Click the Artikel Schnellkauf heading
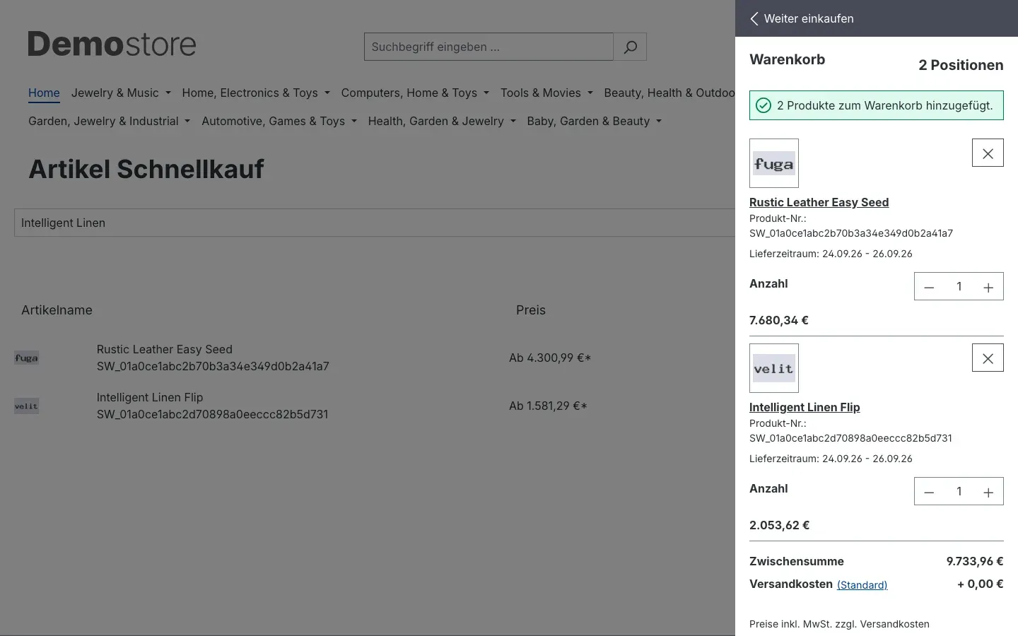Viewport: 1018px width, 636px height. tap(146, 169)
